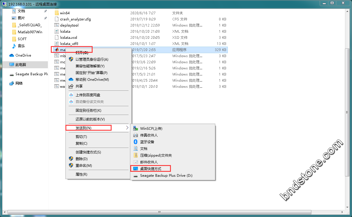Select Create shortcut menu entry
The height and width of the screenshot is (217, 352).
(88, 152)
